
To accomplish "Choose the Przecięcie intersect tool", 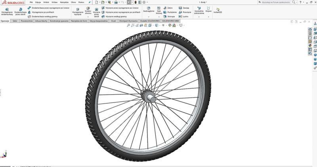I will tap(185, 12).
